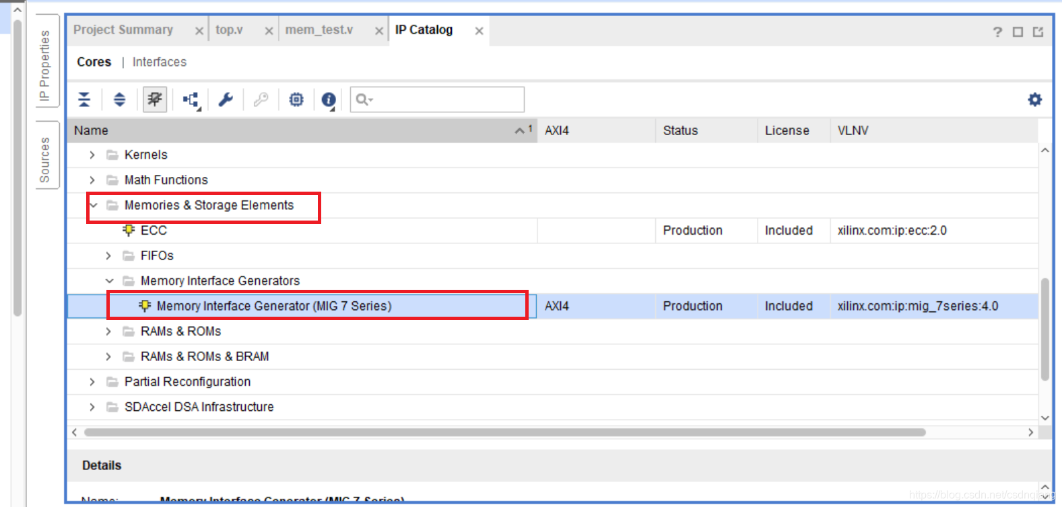
Task: Close the IP Catalog tab
Action: coord(479,31)
